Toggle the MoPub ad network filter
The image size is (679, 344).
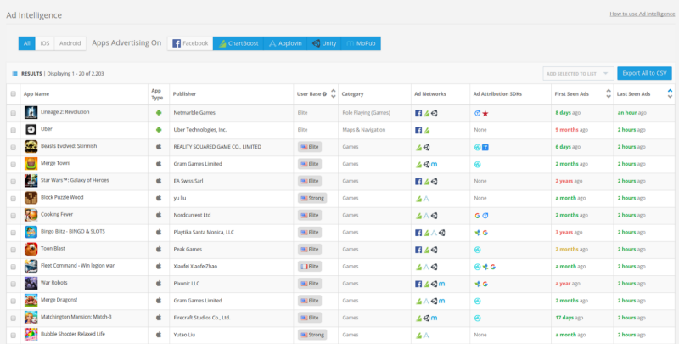pyautogui.click(x=361, y=43)
